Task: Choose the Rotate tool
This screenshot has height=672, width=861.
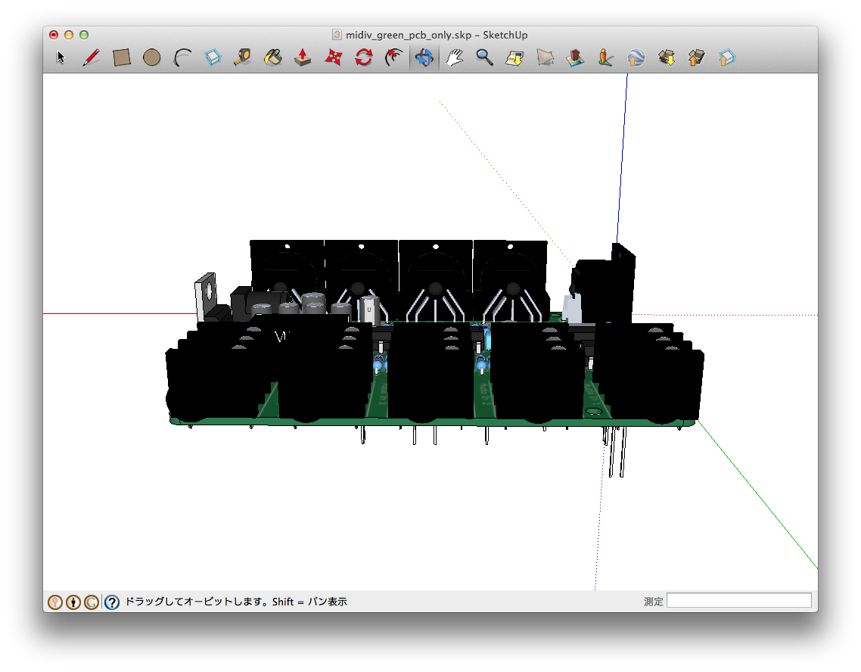Action: (x=364, y=58)
